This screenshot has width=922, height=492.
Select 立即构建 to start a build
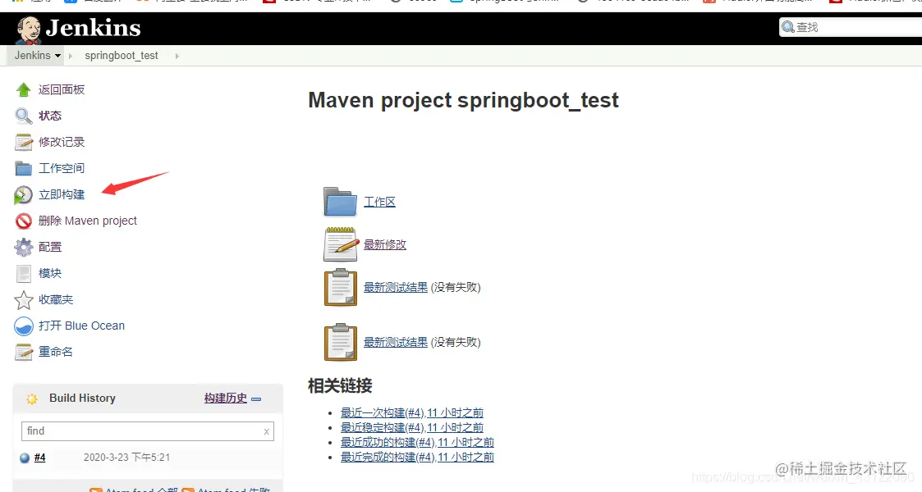click(62, 194)
